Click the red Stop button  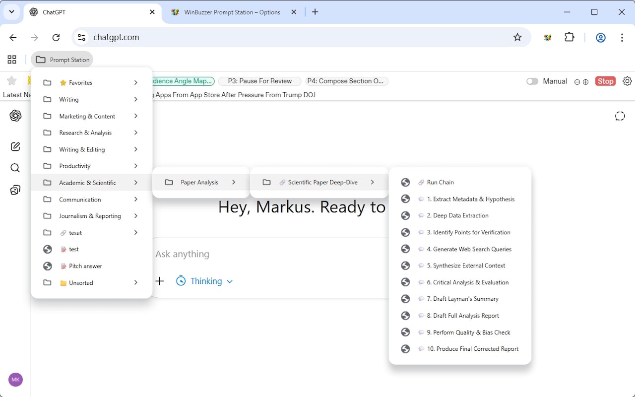click(x=605, y=81)
